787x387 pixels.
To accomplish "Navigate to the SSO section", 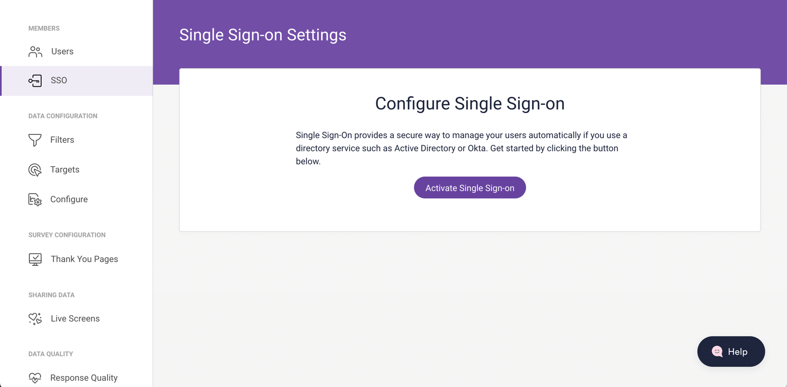I will pos(59,81).
